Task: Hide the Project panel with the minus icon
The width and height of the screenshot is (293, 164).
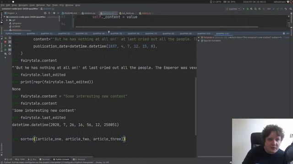Action: pyautogui.click(x=58, y=13)
